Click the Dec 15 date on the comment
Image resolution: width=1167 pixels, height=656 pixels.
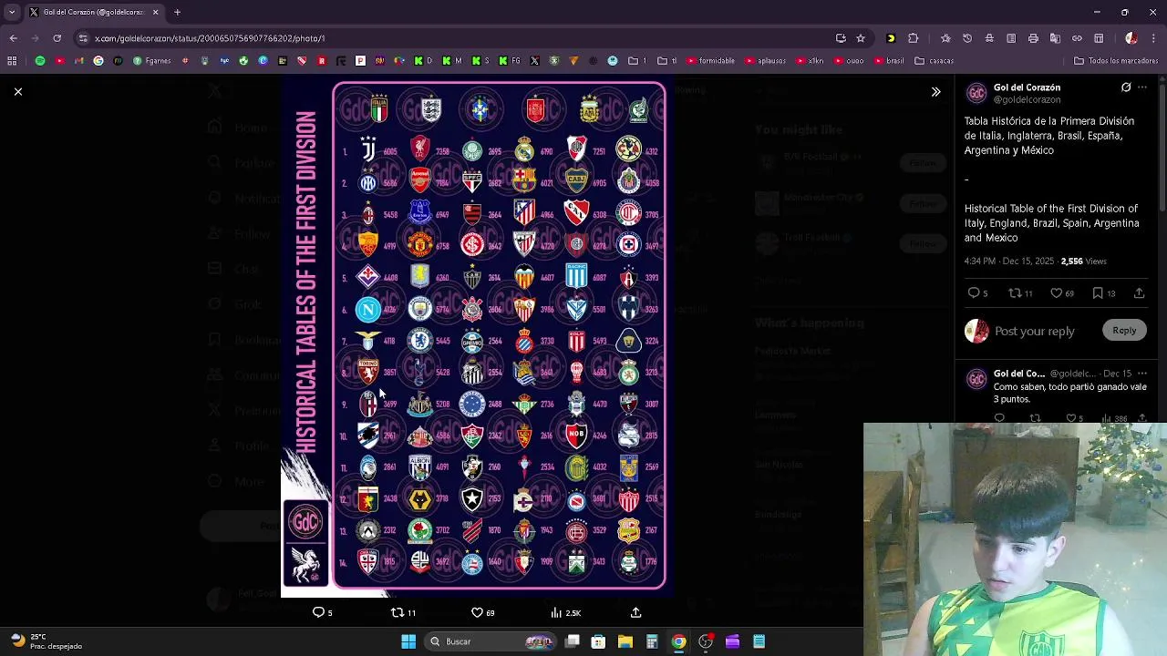[x=1117, y=374]
